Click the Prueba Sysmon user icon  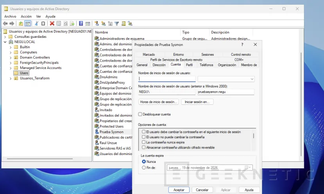(x=97, y=132)
